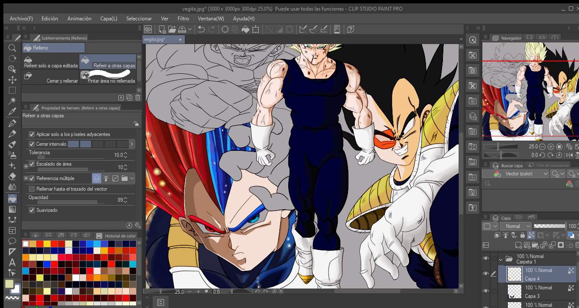Expand the 'Escalado de área' plus options

tap(26, 166)
